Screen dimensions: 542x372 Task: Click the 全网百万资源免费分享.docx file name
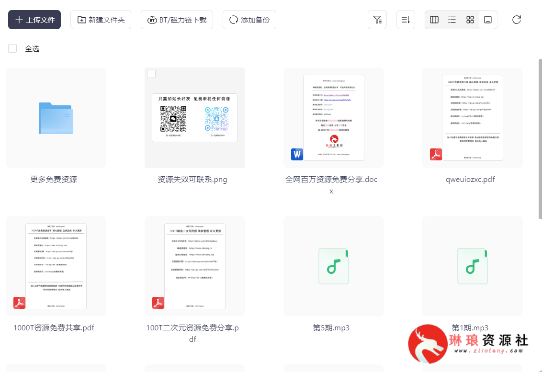click(331, 185)
